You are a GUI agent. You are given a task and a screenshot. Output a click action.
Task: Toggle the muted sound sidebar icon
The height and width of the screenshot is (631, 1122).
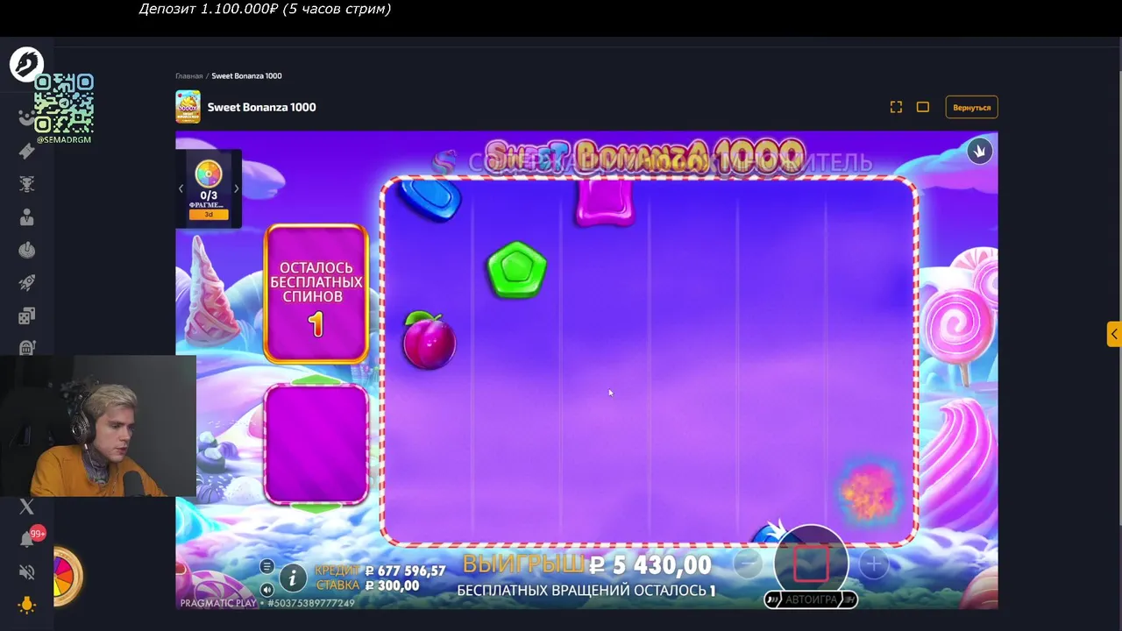[x=26, y=572]
